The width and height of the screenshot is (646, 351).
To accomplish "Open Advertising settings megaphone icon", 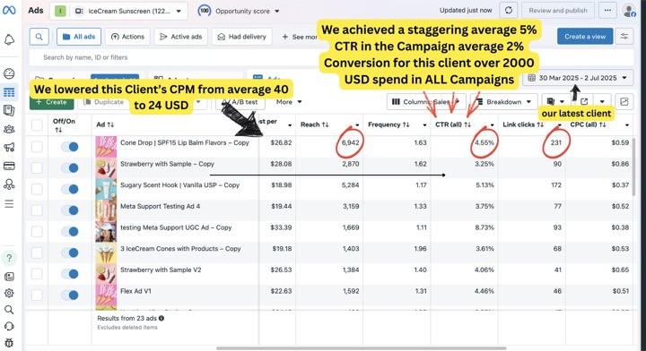I will (x=9, y=147).
